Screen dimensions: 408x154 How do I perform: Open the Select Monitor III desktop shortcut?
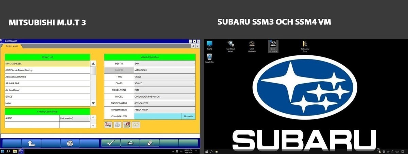coord(252,46)
